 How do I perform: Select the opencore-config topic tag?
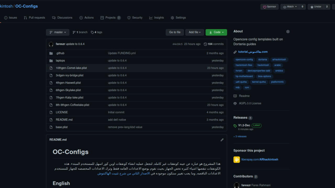click(x=244, y=60)
